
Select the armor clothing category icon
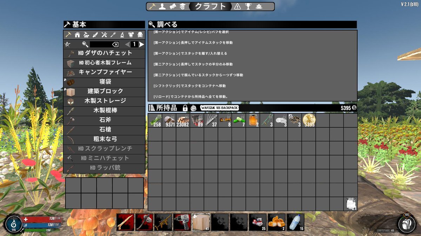(131, 35)
